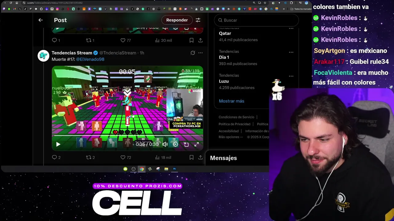The image size is (394, 221).
Task: Open Accesibilidad footer link
Action: (229, 131)
